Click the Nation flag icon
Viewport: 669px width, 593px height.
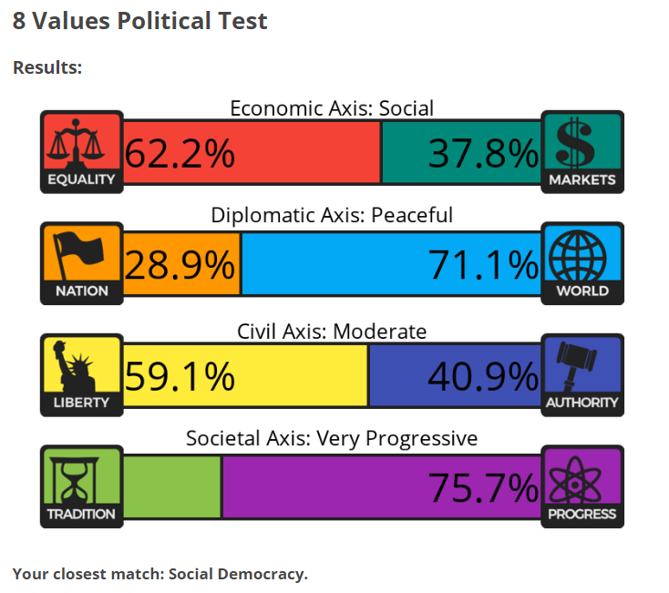[x=81, y=255]
